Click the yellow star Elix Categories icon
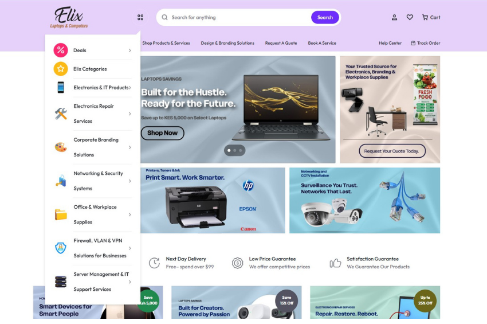 tap(61, 69)
